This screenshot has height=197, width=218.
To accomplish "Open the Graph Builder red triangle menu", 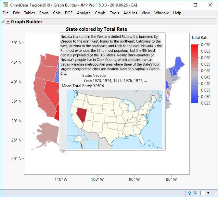I will click(x=8, y=22).
